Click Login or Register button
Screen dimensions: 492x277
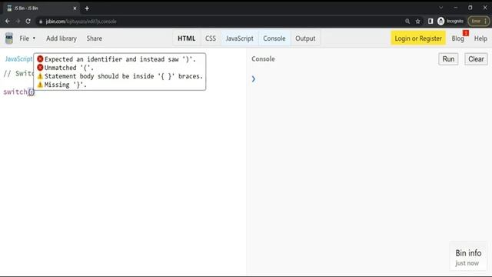click(x=418, y=38)
